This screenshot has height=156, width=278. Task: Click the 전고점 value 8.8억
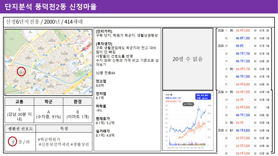click(x=100, y=85)
